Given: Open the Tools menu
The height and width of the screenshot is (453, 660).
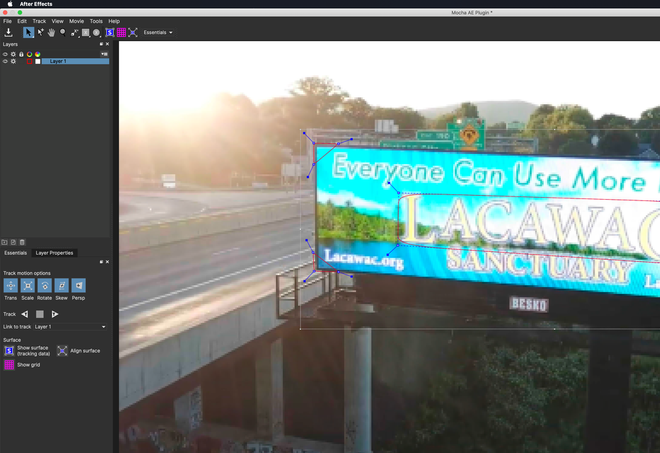Looking at the screenshot, I should click(96, 21).
